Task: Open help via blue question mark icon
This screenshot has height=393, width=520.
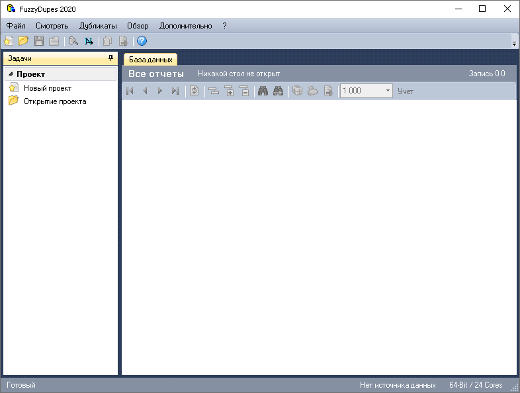Action: 142,41
